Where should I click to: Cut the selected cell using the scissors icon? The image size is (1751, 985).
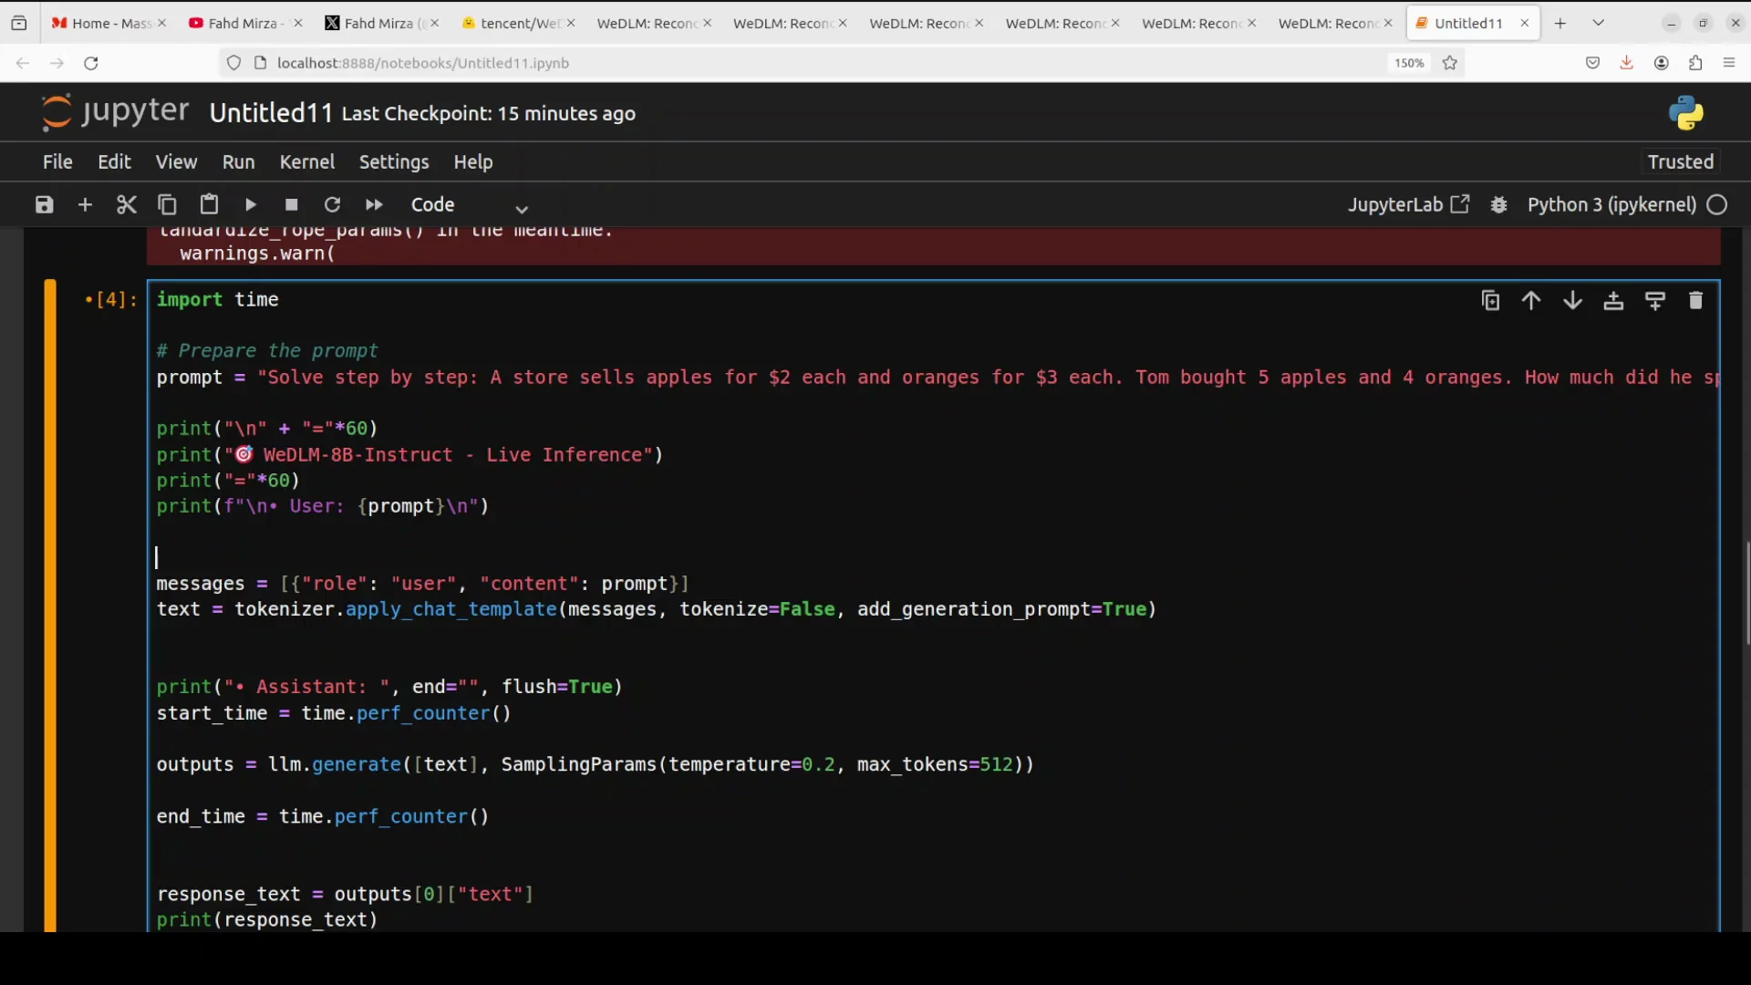tap(127, 205)
